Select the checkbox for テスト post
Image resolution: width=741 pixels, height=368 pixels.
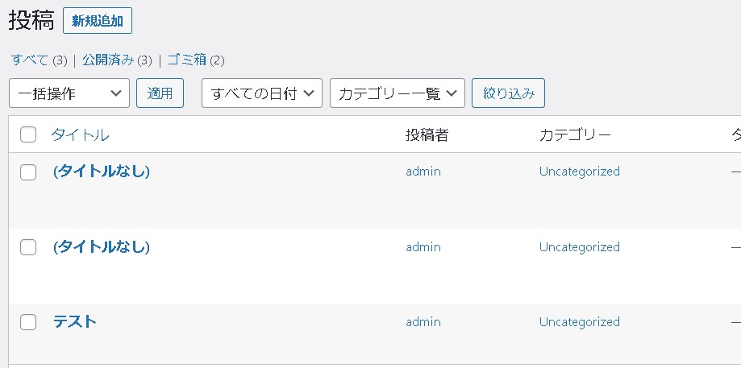(x=28, y=322)
